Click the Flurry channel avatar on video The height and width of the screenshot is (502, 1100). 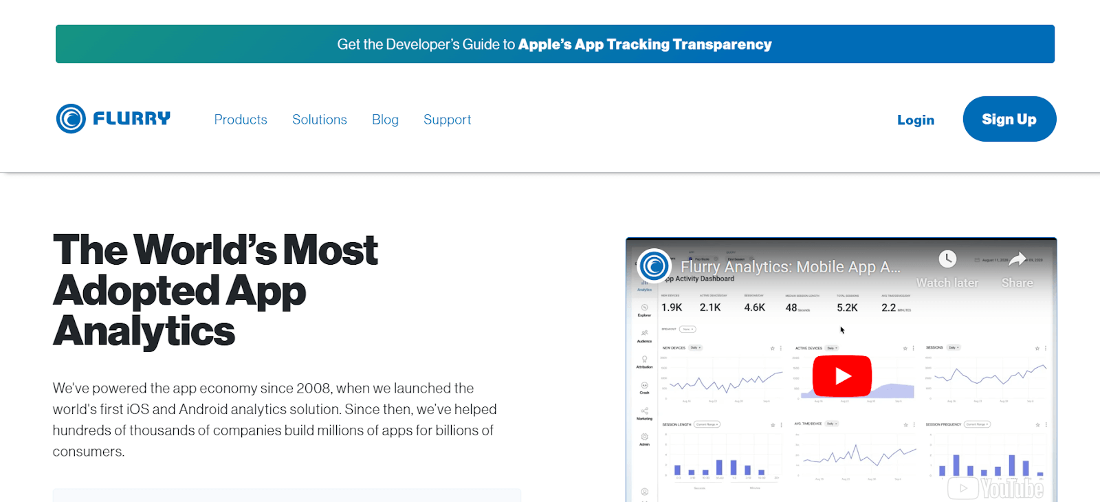[x=654, y=265]
